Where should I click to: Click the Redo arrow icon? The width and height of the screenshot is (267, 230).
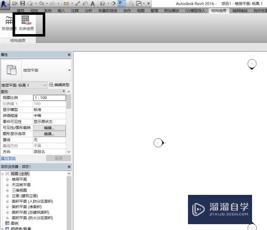click(x=53, y=3)
